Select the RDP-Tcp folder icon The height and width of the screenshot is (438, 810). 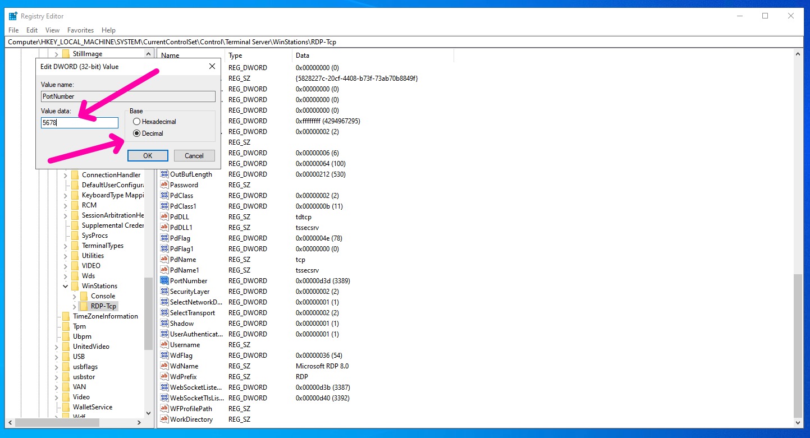[84, 306]
